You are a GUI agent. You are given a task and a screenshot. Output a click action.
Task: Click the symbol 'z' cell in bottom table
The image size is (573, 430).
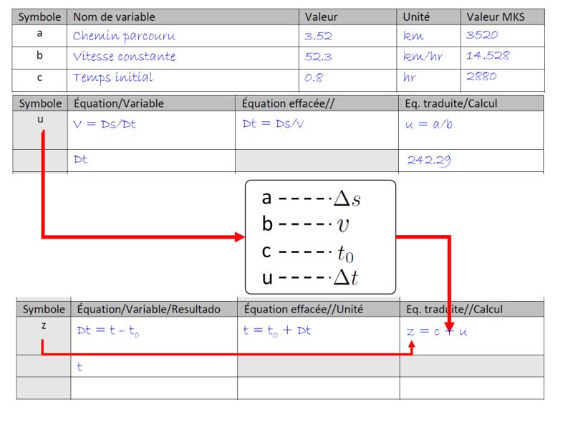click(44, 335)
